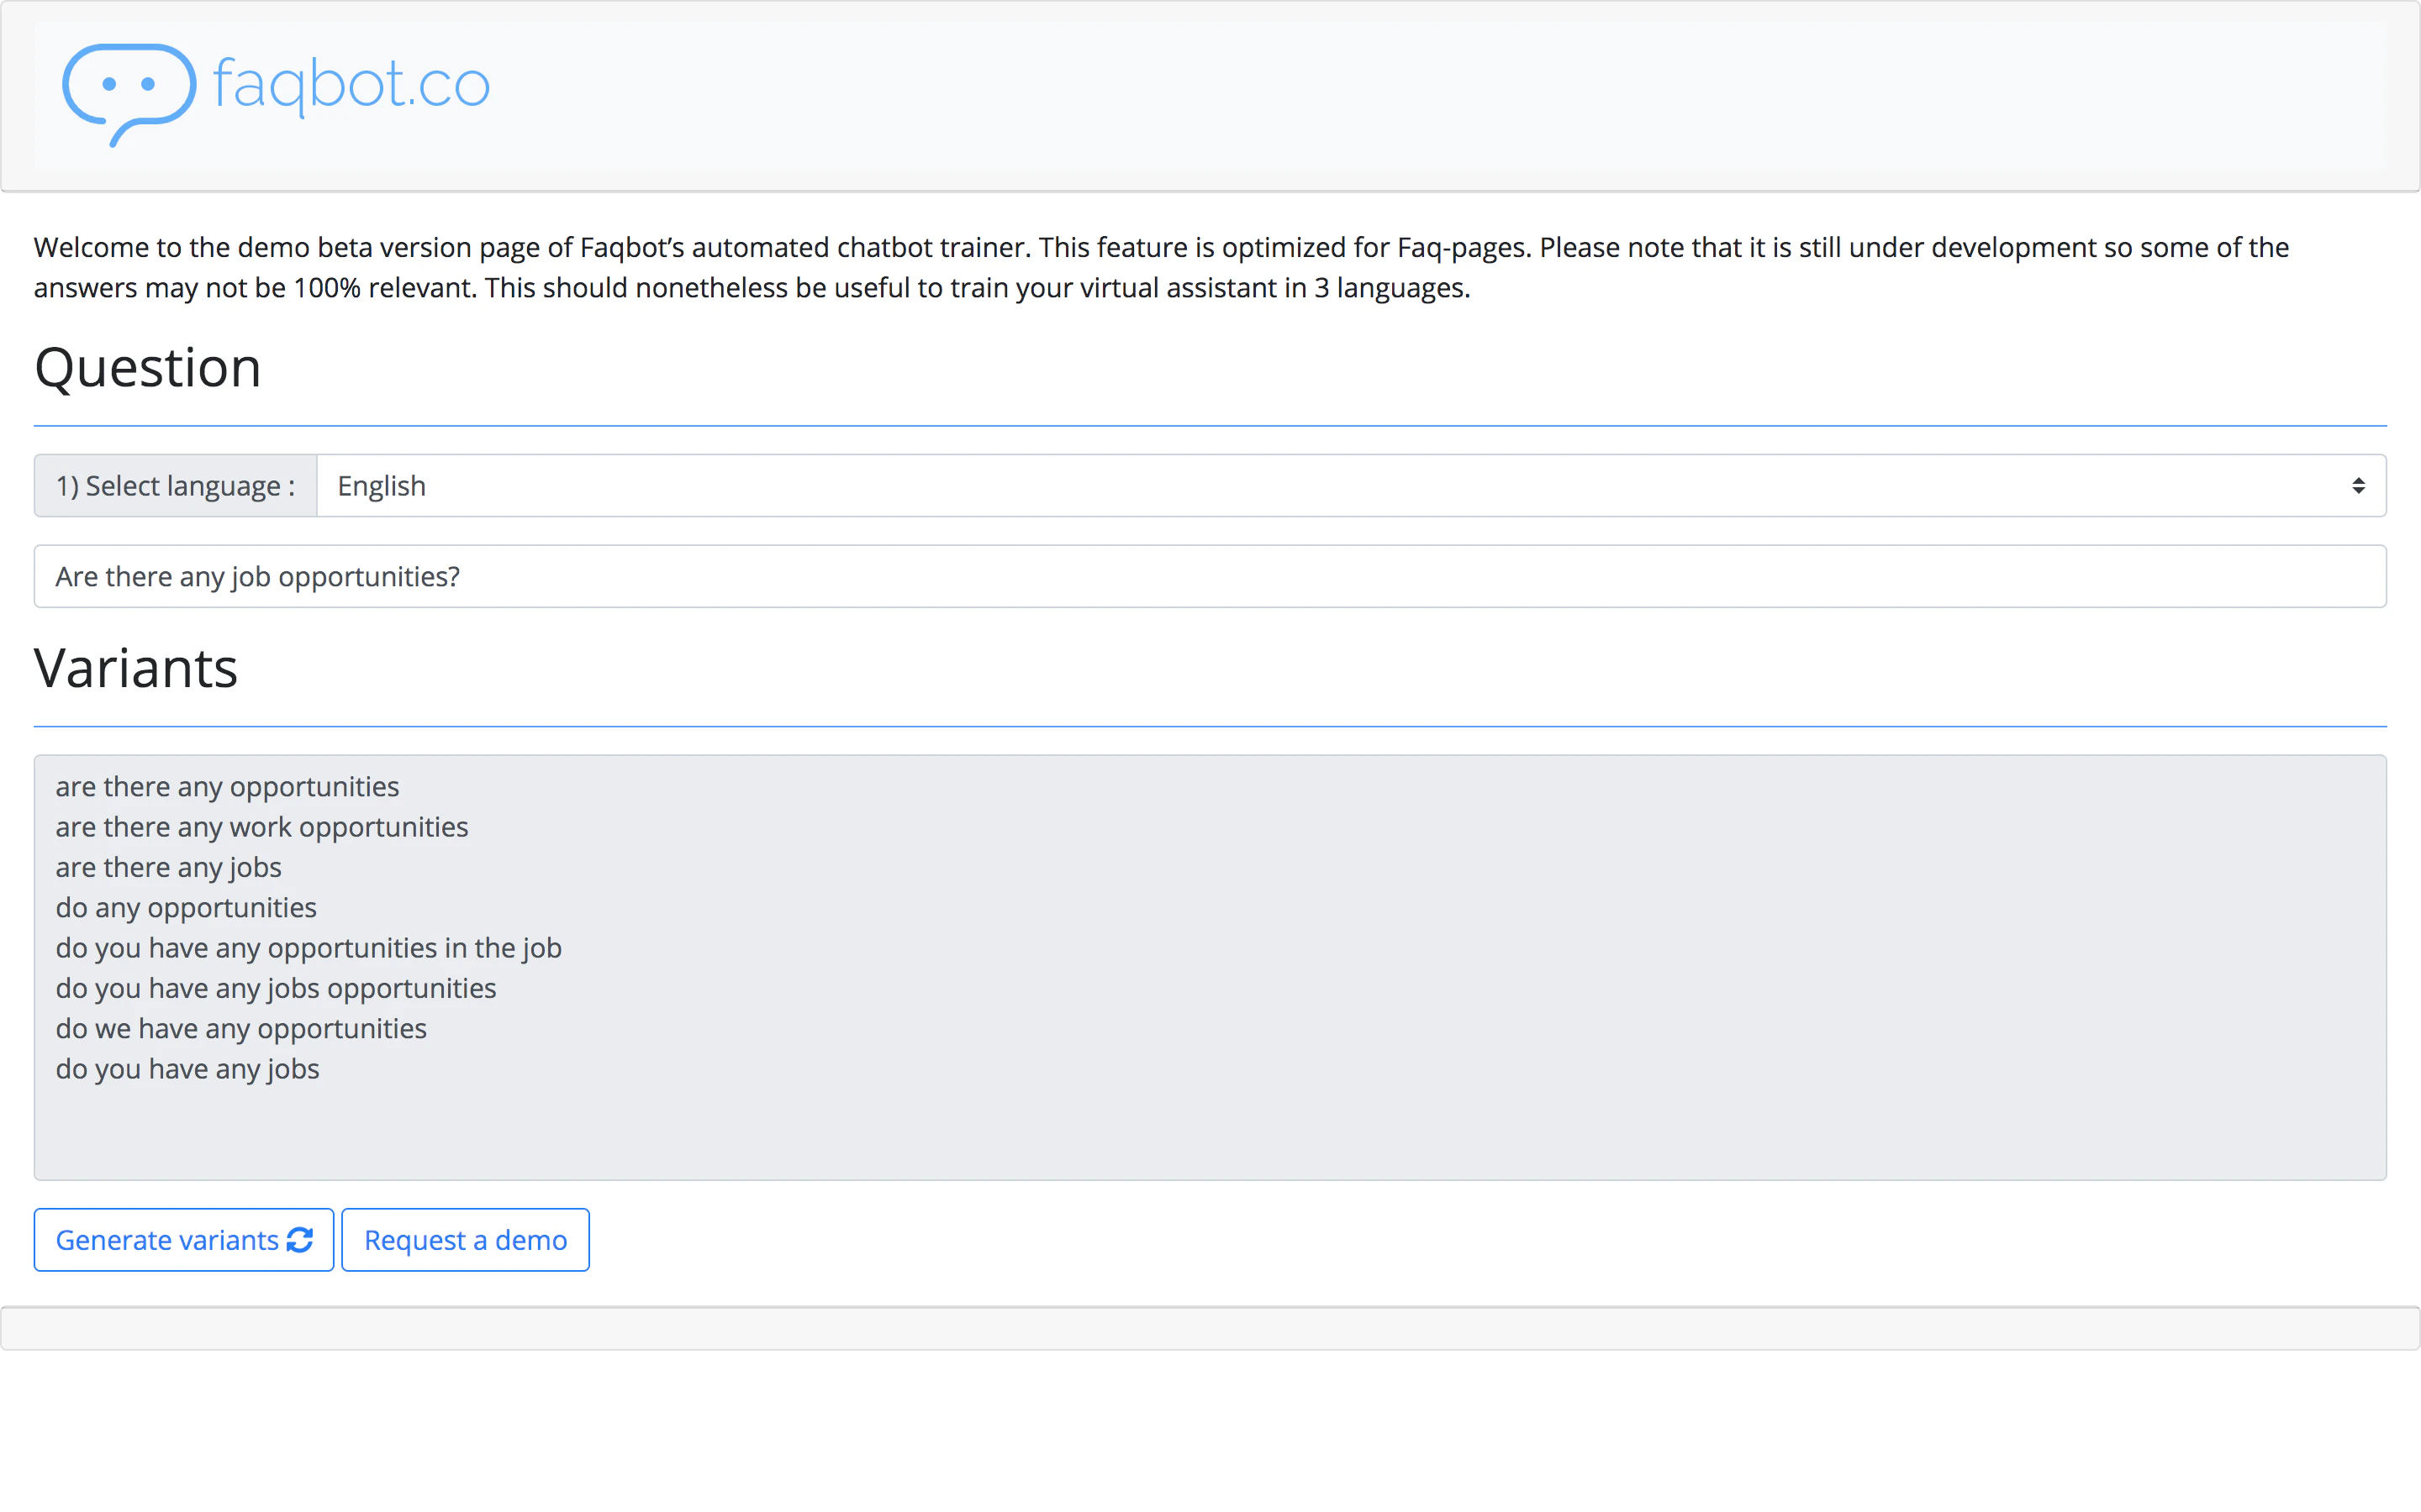Click the Question heading
The width and height of the screenshot is (2421, 1512).
(148, 368)
